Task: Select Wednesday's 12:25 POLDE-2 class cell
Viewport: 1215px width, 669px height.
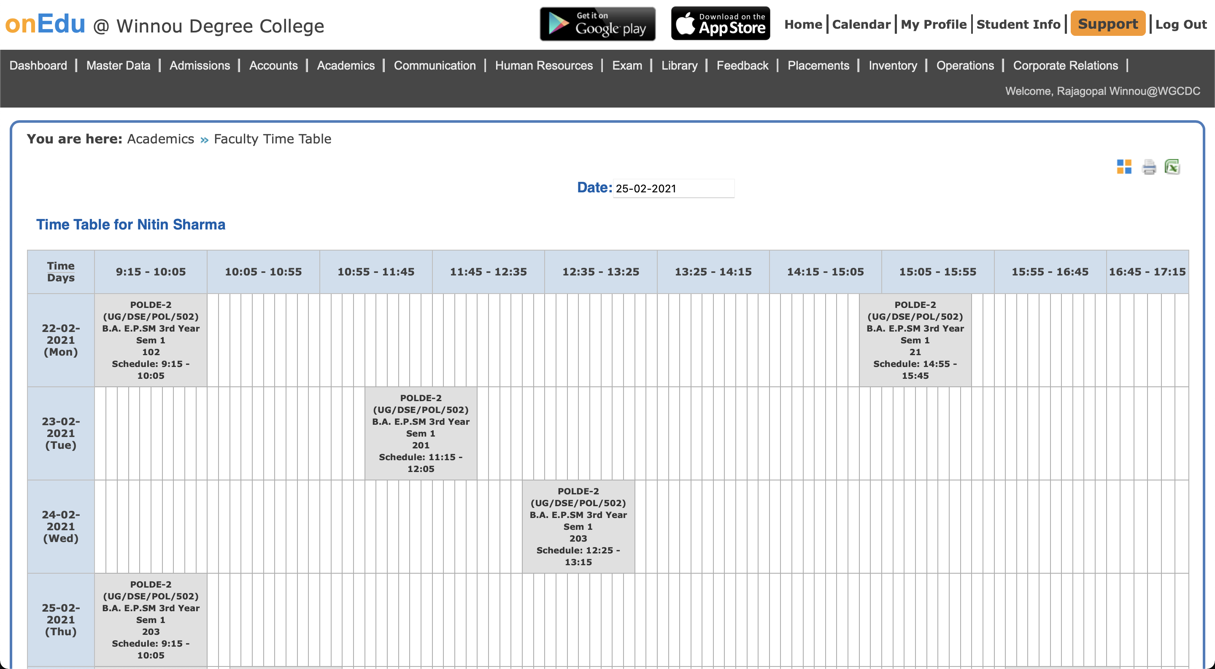Action: (x=578, y=526)
